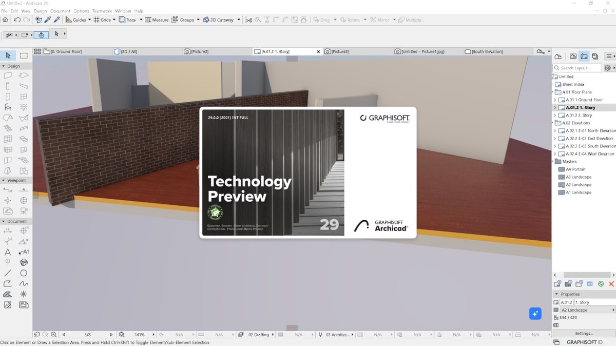Viewport: 616px width, 346px height.
Task: Click the Settings... button
Action: point(584,333)
